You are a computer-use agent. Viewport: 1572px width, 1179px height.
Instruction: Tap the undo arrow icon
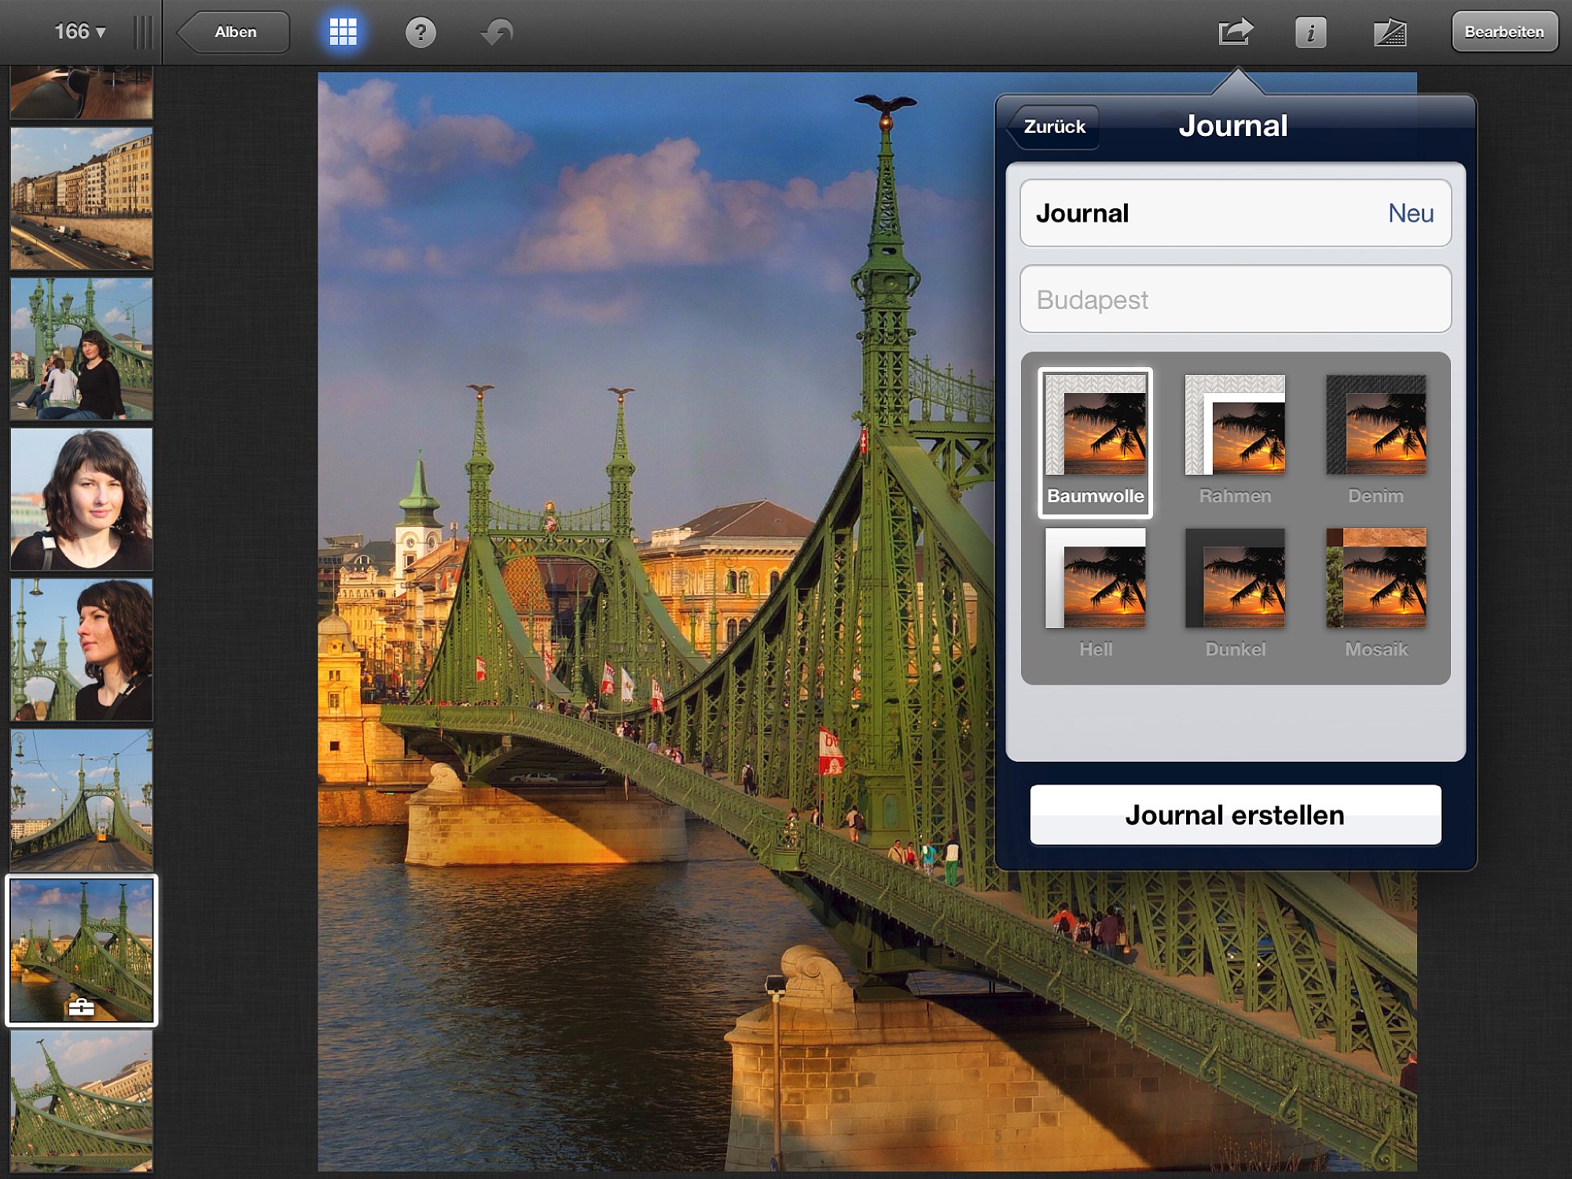(497, 32)
